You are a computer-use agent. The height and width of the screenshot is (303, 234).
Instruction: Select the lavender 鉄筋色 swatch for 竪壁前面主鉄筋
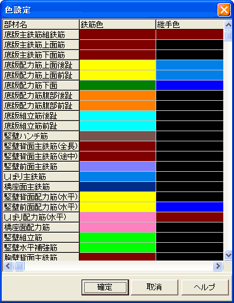(118, 167)
